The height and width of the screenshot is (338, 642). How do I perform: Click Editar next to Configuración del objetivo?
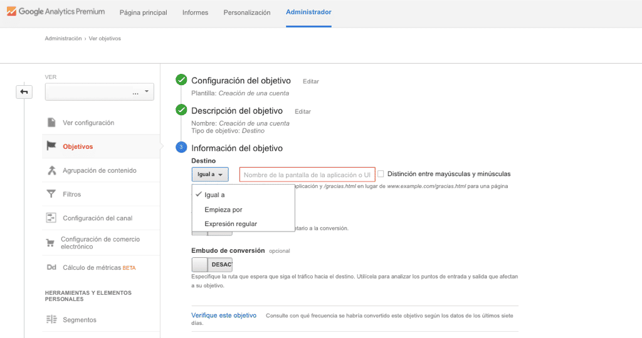pyautogui.click(x=311, y=81)
